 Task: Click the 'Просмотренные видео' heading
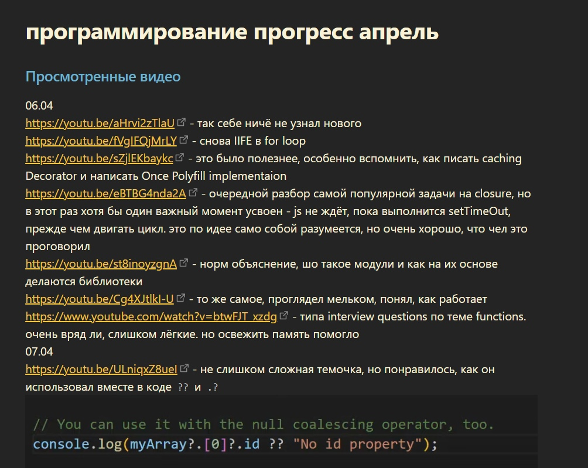coord(103,77)
